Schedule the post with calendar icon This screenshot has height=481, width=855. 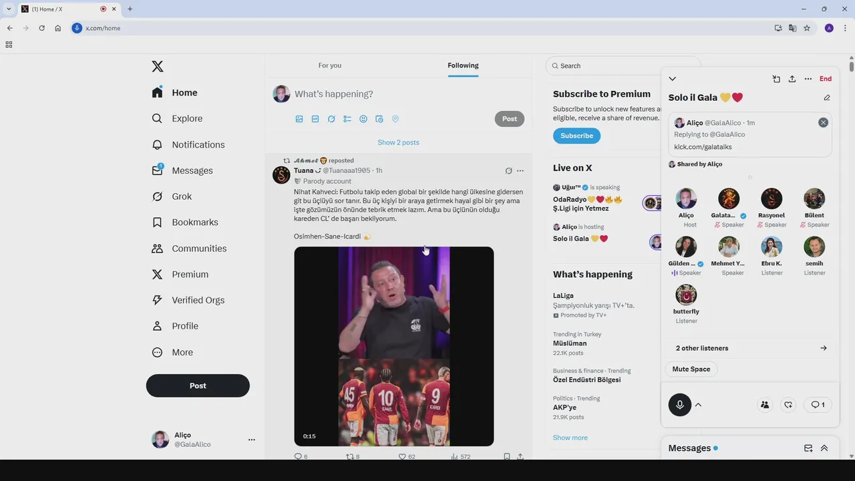(379, 119)
